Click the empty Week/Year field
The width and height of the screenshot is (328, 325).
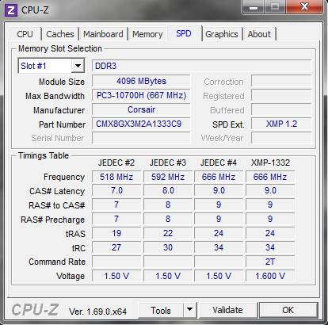(x=281, y=138)
